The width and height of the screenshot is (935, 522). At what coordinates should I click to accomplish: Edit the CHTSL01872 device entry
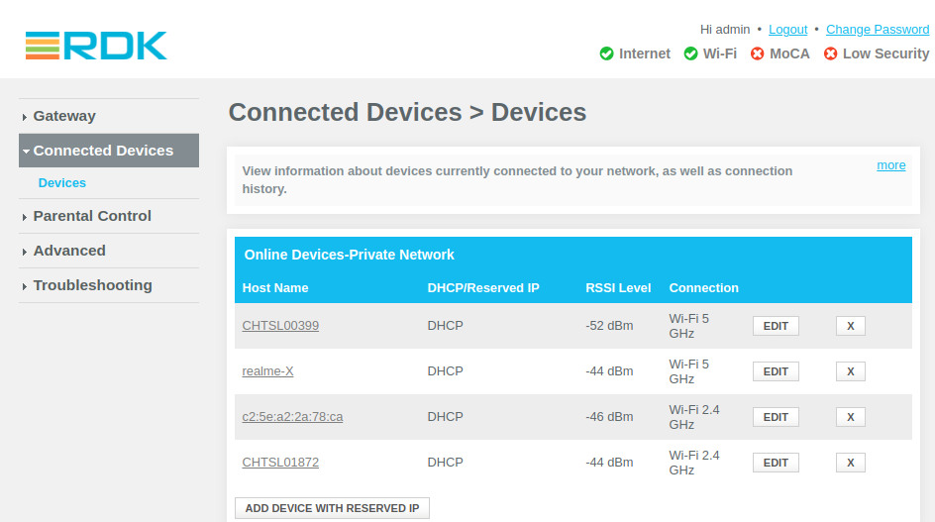(776, 463)
